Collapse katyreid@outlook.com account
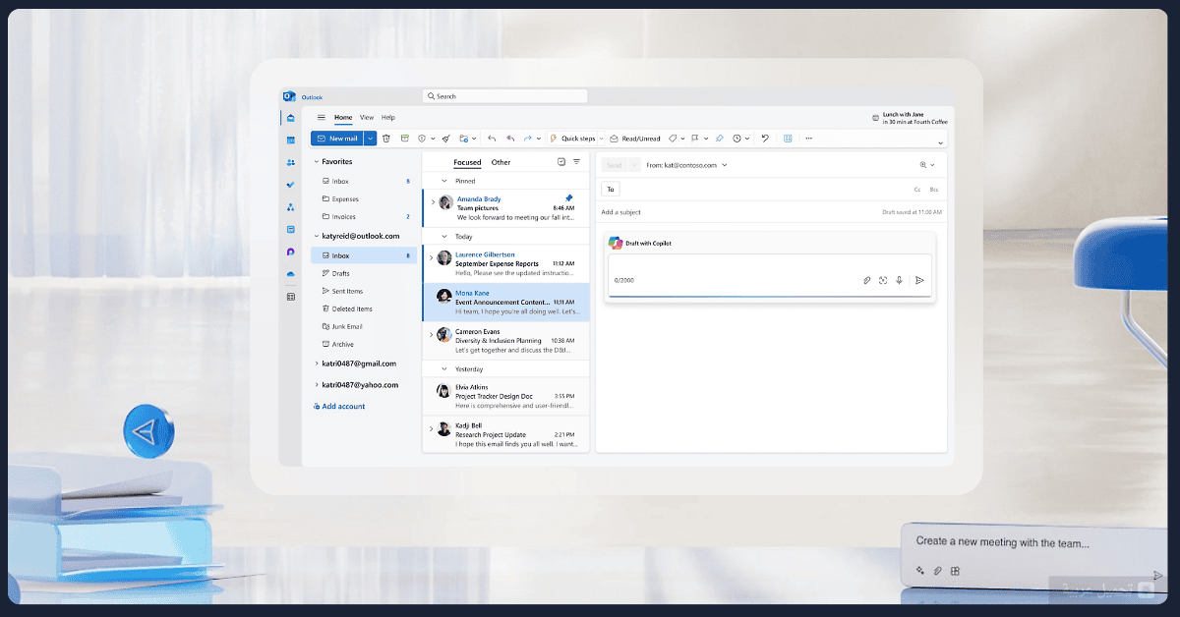The width and height of the screenshot is (1180, 617). (x=316, y=236)
